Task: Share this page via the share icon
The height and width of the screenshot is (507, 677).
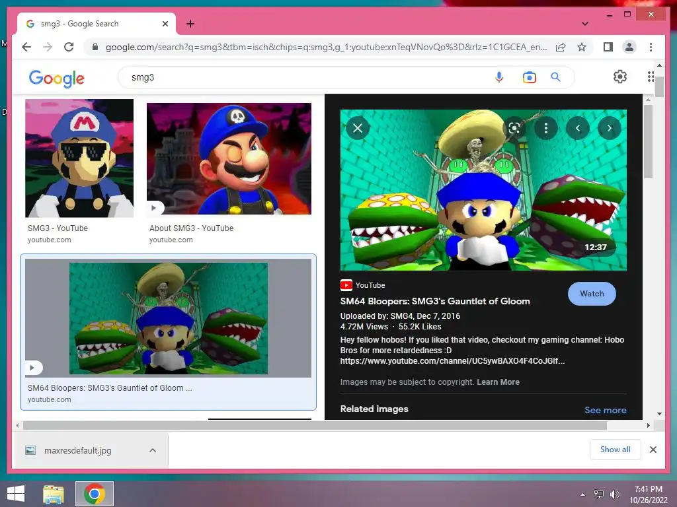Action: point(561,47)
